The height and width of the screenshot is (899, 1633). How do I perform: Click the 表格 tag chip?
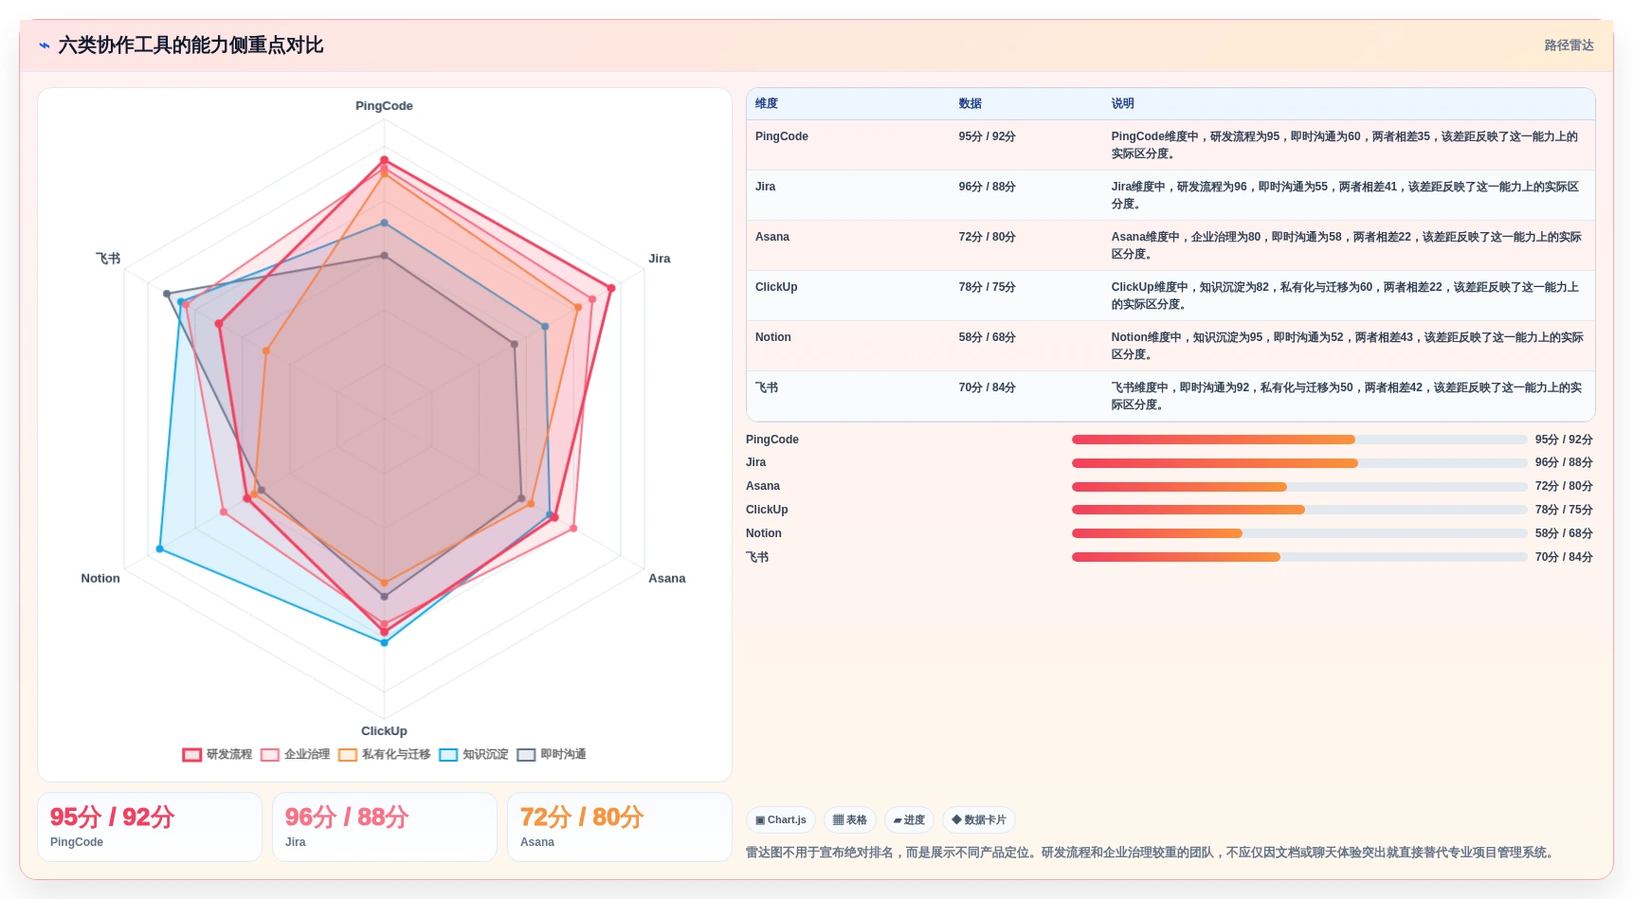pyautogui.click(x=850, y=820)
